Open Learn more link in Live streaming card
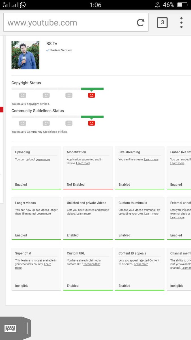This screenshot has width=191, height=340. point(151,160)
